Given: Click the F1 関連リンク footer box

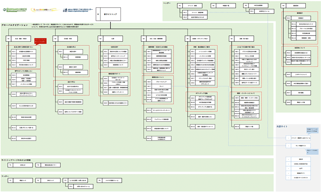Looking at the screenshot, I should (20, 180).
